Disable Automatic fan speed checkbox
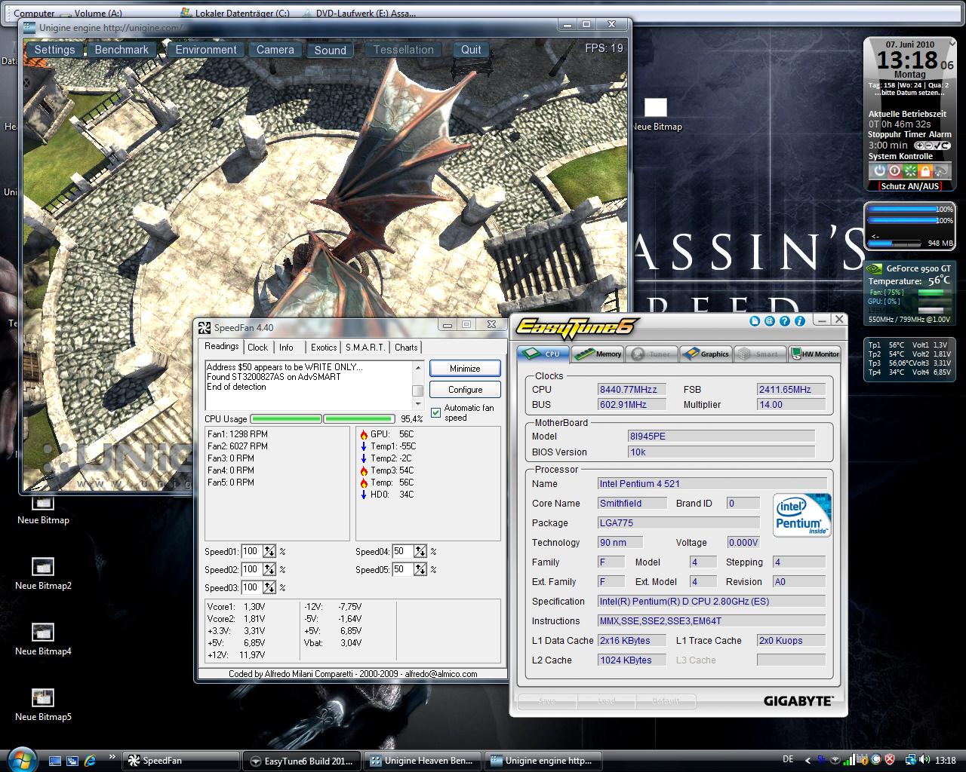 coord(435,412)
